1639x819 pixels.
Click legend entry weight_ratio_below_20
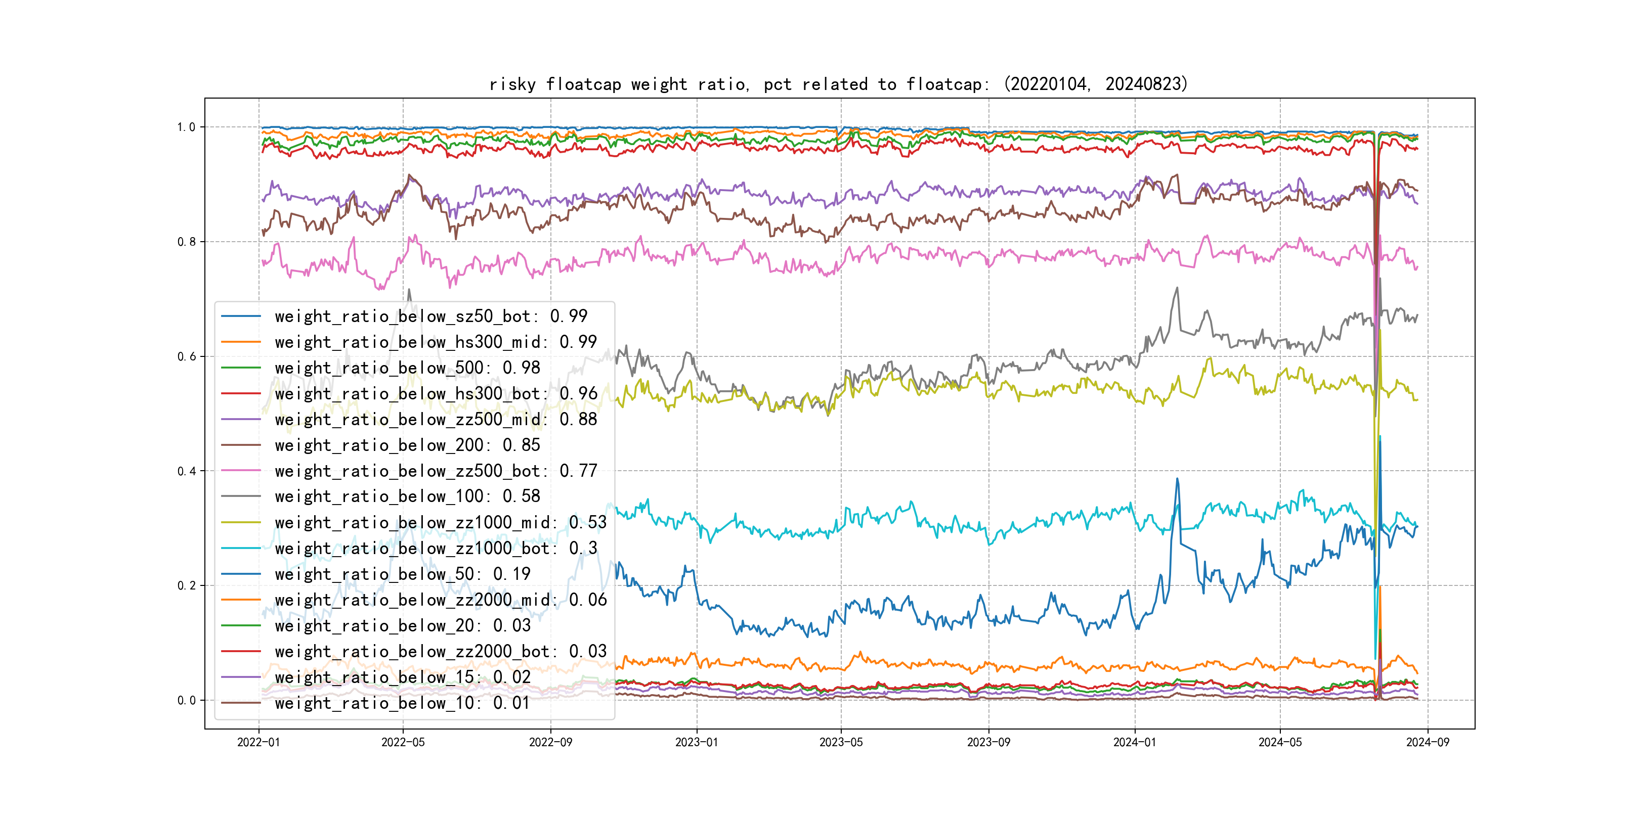click(402, 626)
